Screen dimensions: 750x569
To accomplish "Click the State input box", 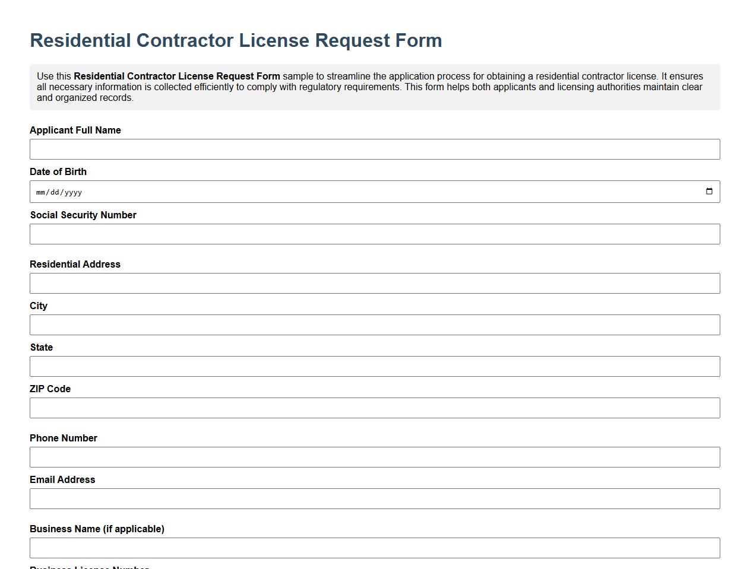I will coord(374,366).
